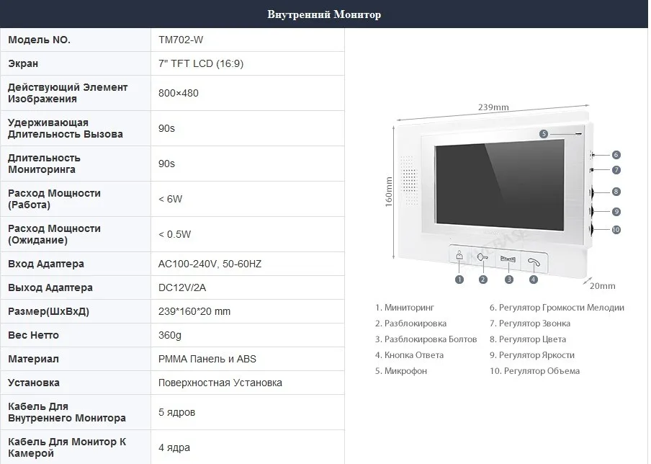
Task: Click 'Длительность Мониторинга' label
Action: (44, 164)
